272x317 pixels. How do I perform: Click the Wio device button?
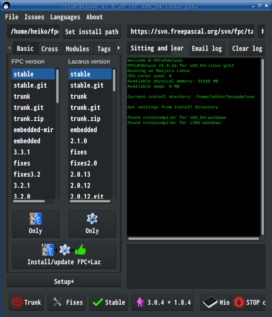(216, 302)
